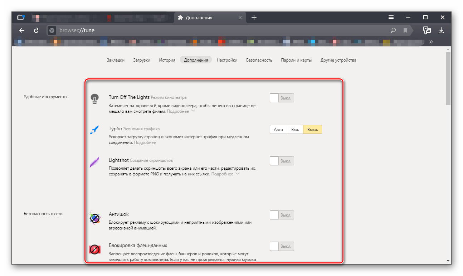Go back with the arrow button
This screenshot has height=276, width=463.
[x=22, y=30]
